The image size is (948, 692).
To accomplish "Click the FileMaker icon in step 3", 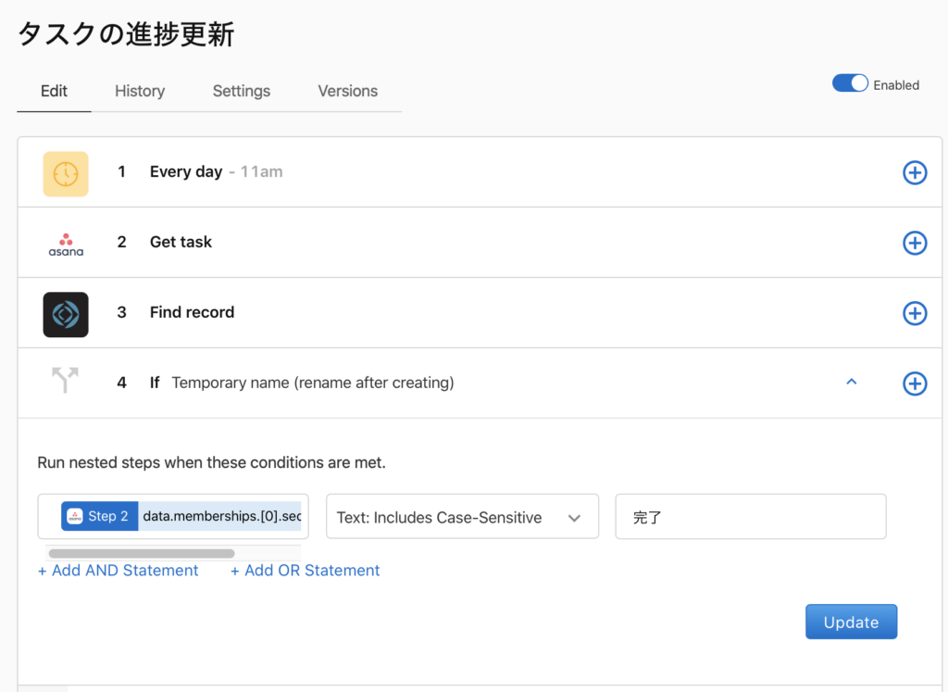I will click(66, 314).
